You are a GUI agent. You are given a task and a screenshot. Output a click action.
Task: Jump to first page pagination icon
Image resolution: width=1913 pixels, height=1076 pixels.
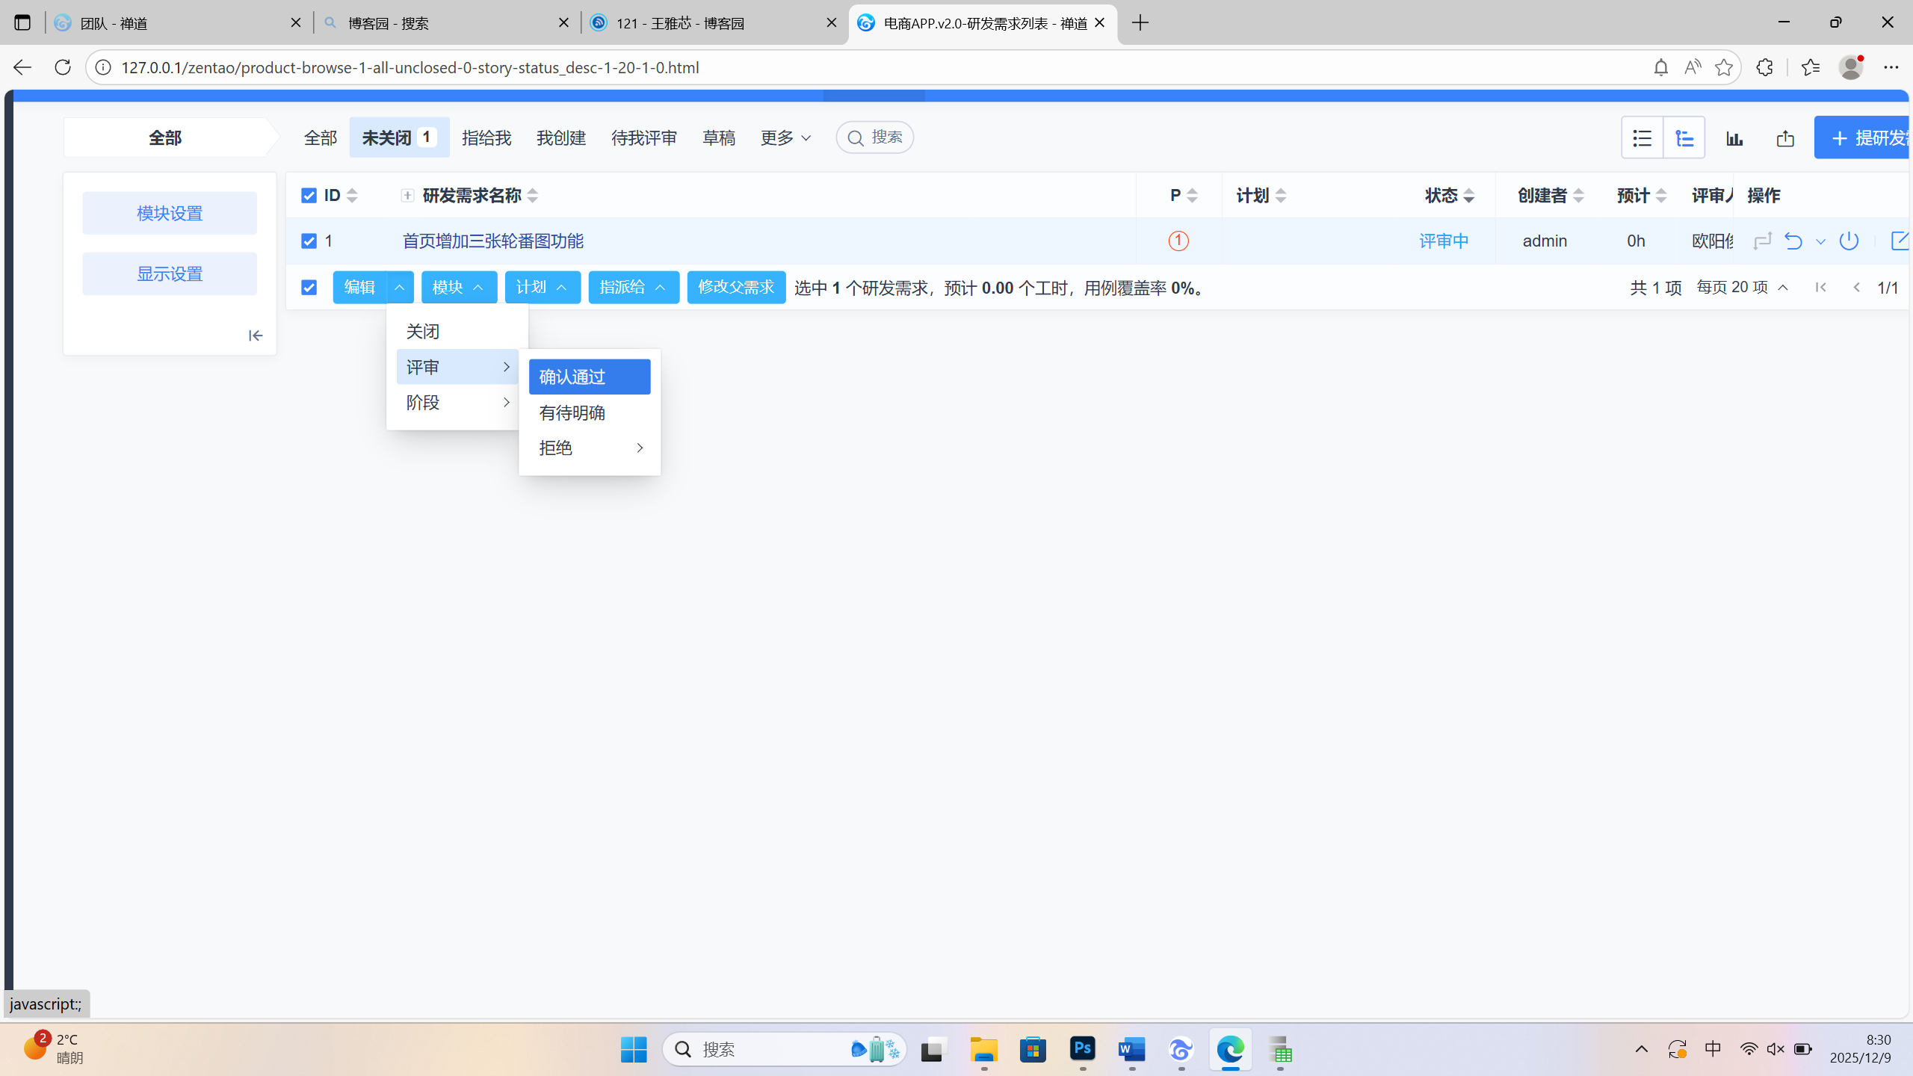[1820, 288]
